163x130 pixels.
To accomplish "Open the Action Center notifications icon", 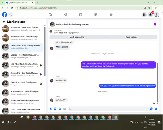I will pyautogui.click(x=159, y=122).
